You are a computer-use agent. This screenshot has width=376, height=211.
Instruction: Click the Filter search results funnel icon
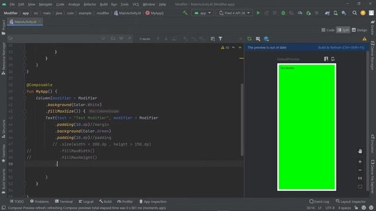click(220, 39)
